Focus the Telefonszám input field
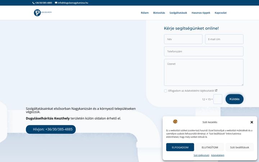The width and height of the screenshot is (259, 162). (x=204, y=51)
